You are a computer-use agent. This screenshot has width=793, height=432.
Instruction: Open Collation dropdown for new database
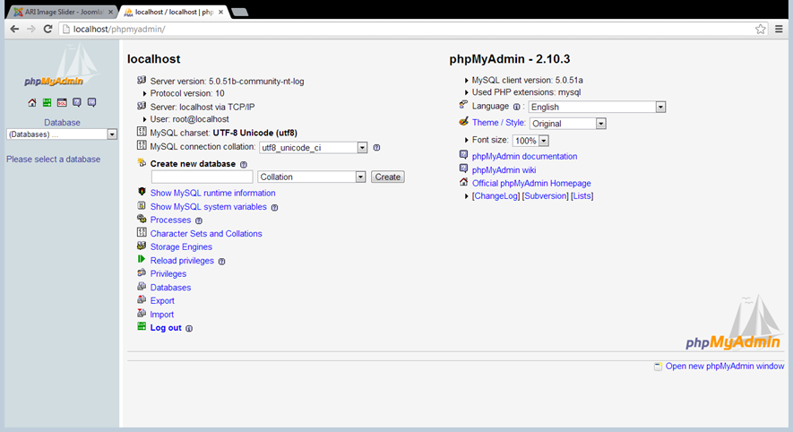click(311, 177)
